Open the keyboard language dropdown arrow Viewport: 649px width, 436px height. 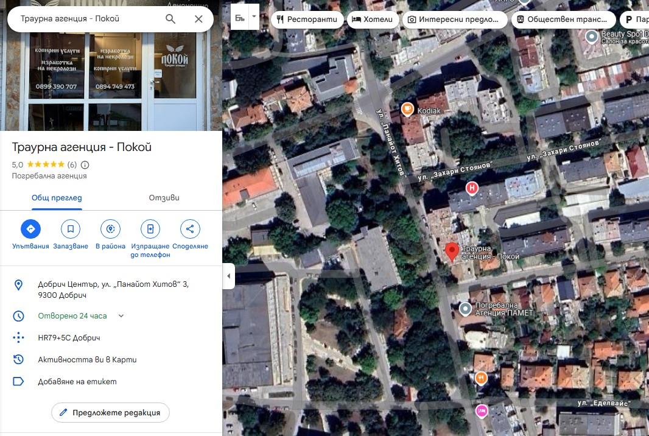pos(254,17)
